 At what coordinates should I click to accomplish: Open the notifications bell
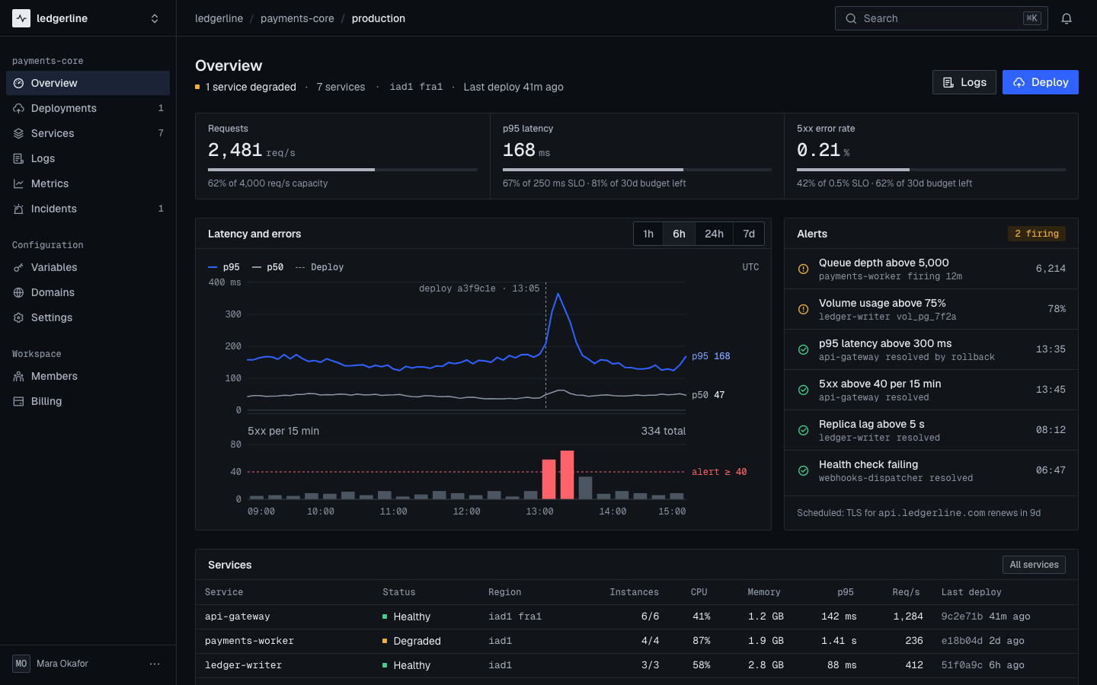pos(1067,18)
